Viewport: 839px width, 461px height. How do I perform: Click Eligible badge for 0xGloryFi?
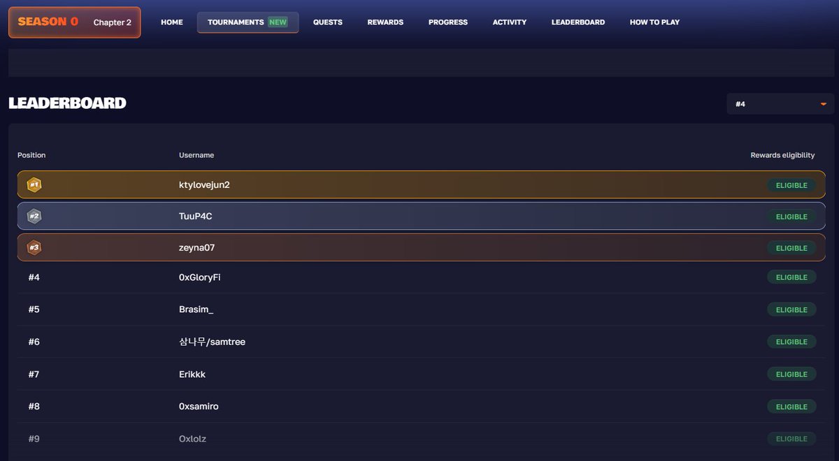791,277
